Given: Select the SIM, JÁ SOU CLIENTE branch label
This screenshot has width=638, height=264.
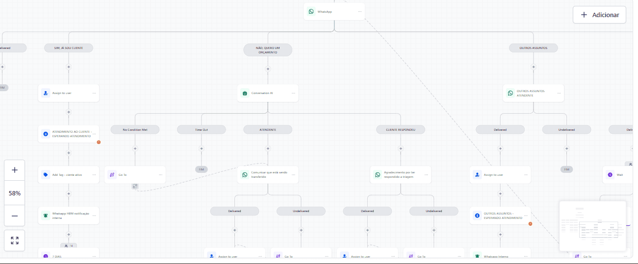Looking at the screenshot, I should 69,48.
